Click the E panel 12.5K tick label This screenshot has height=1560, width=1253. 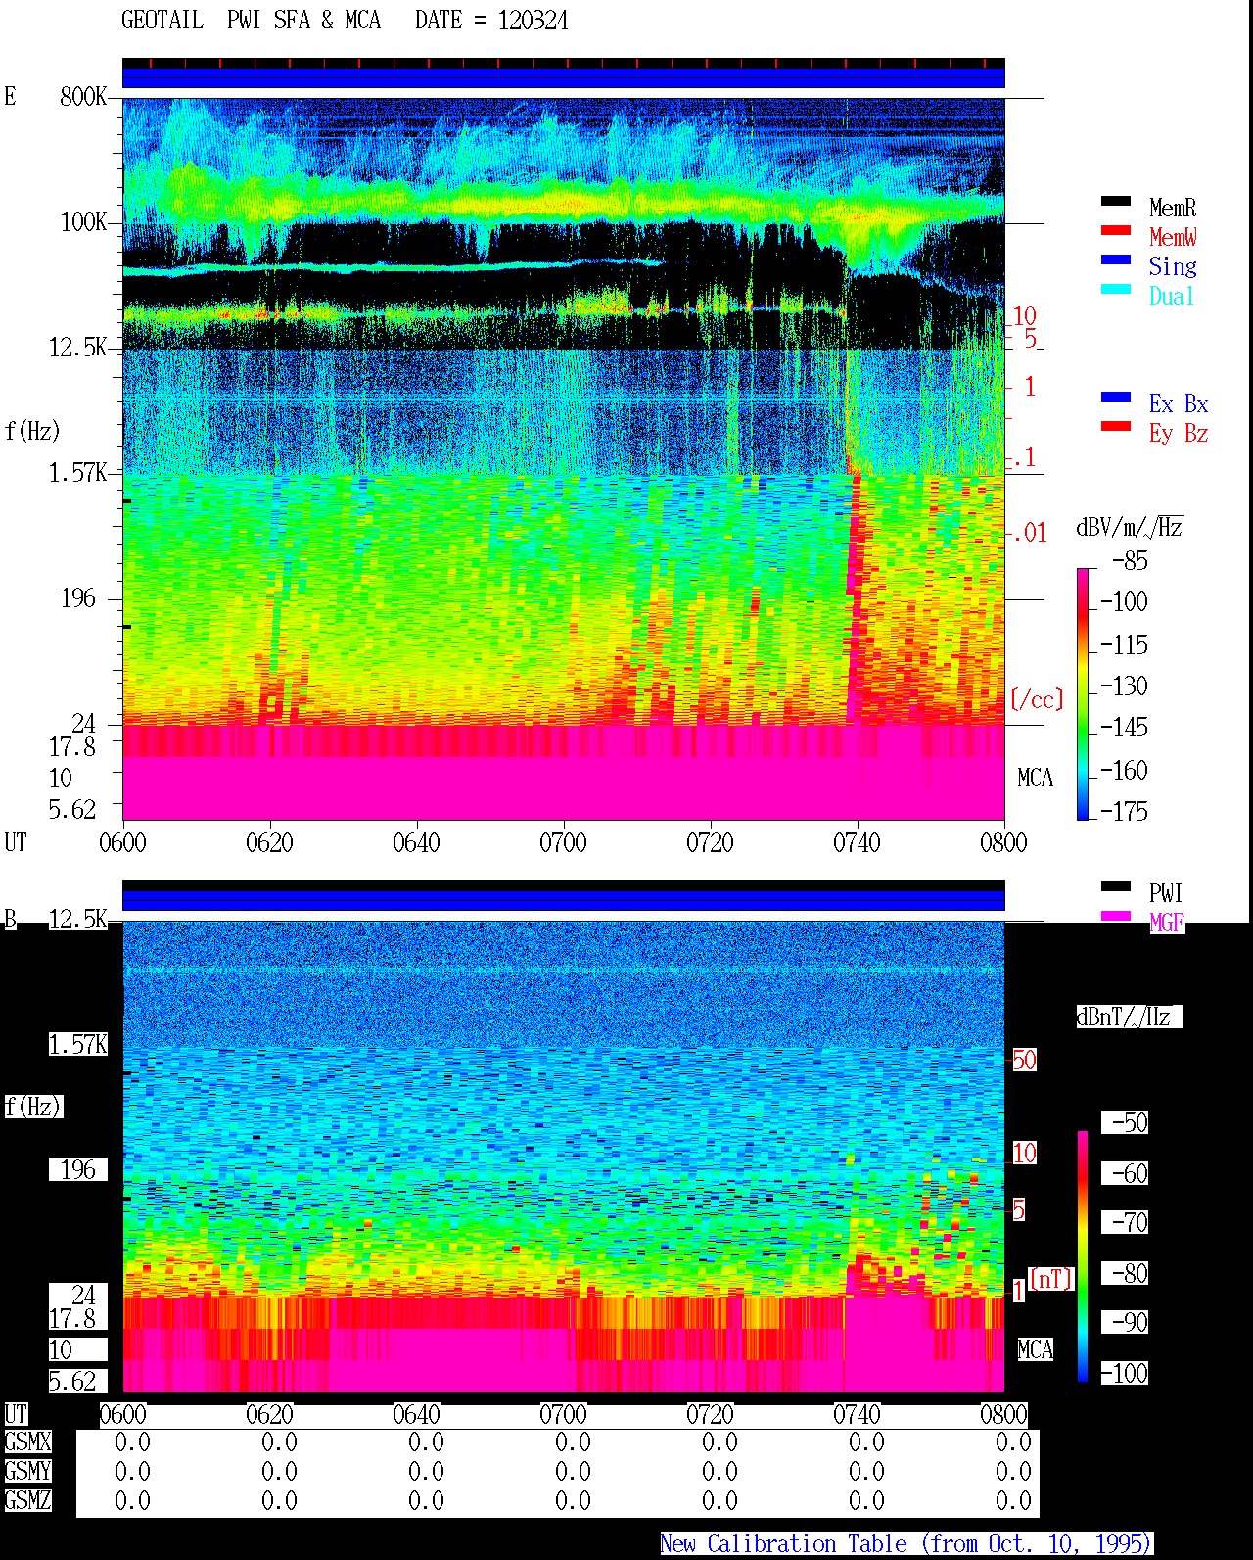click(78, 347)
